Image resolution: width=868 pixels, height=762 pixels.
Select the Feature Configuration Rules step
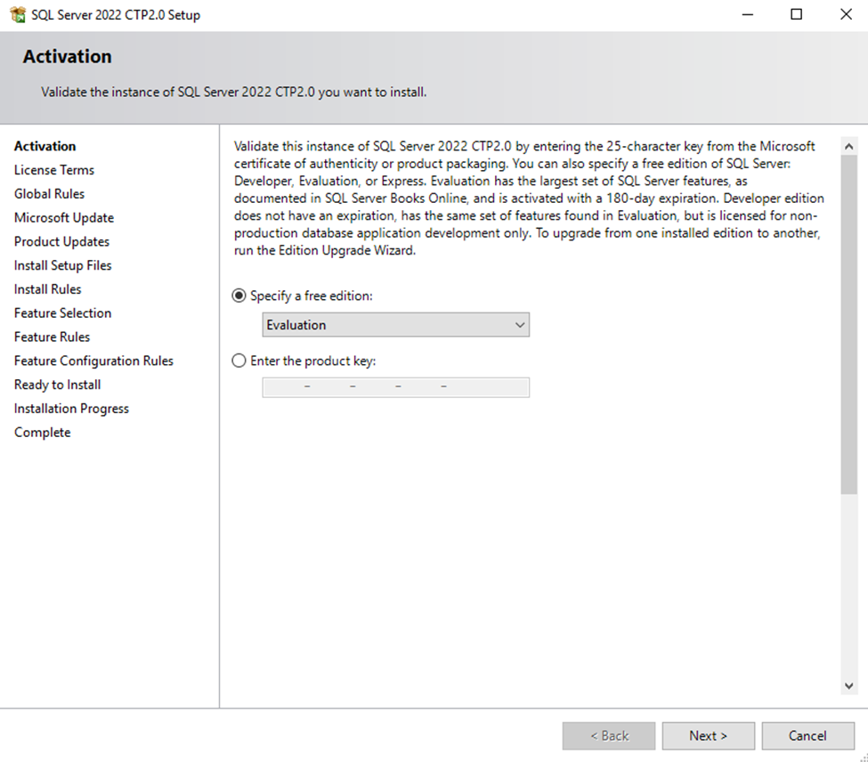[x=93, y=361]
